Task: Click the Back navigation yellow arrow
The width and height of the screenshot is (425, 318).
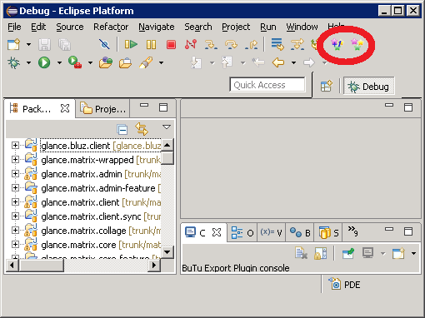Action: [278, 62]
